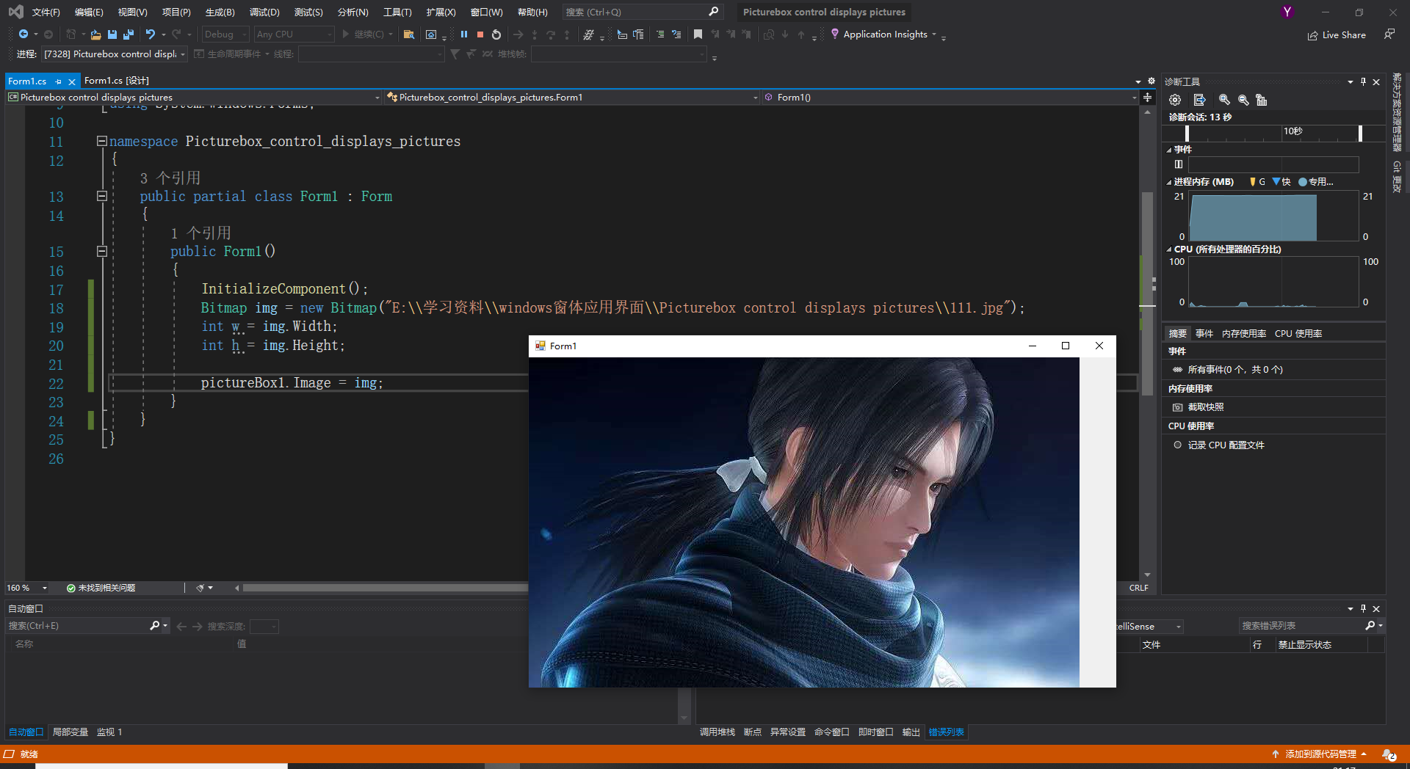Viewport: 1410px width, 769px height.
Task: Pin the 诊断工具 panel
Action: click(x=1363, y=81)
